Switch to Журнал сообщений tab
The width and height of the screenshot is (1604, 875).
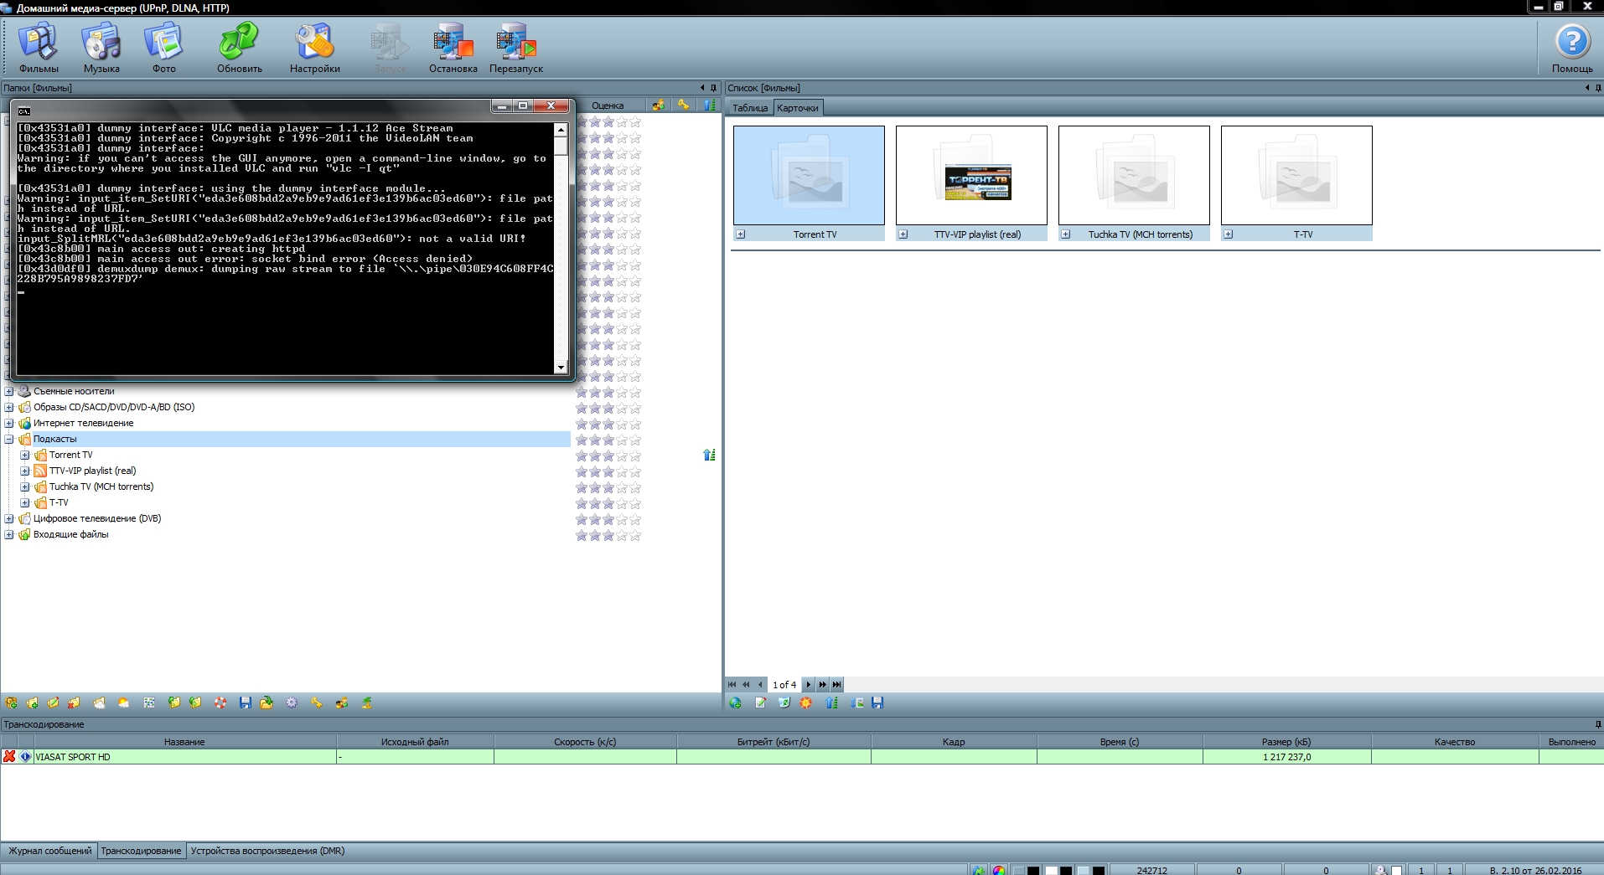(x=49, y=851)
